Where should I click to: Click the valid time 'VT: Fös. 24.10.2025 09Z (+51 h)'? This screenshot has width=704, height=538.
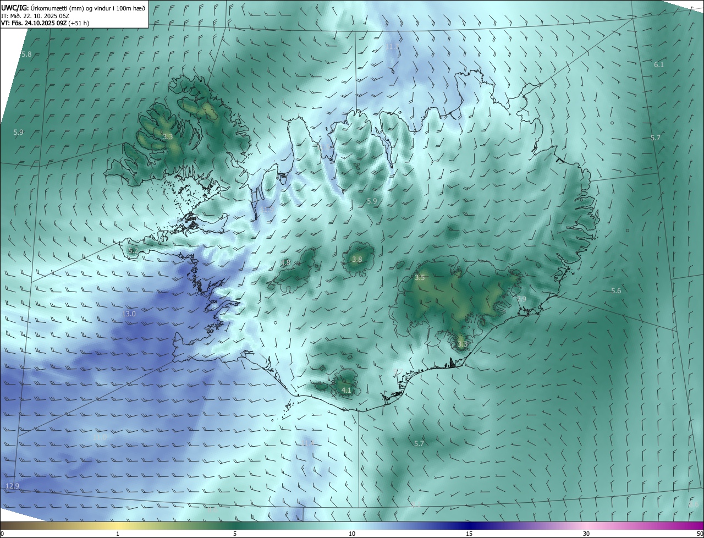point(45,23)
